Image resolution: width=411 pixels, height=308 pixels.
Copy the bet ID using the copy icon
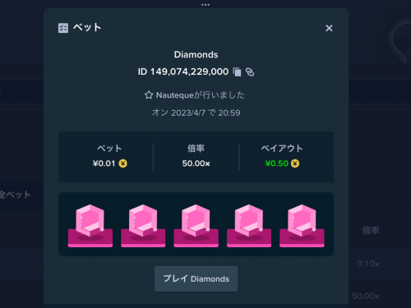pos(237,72)
